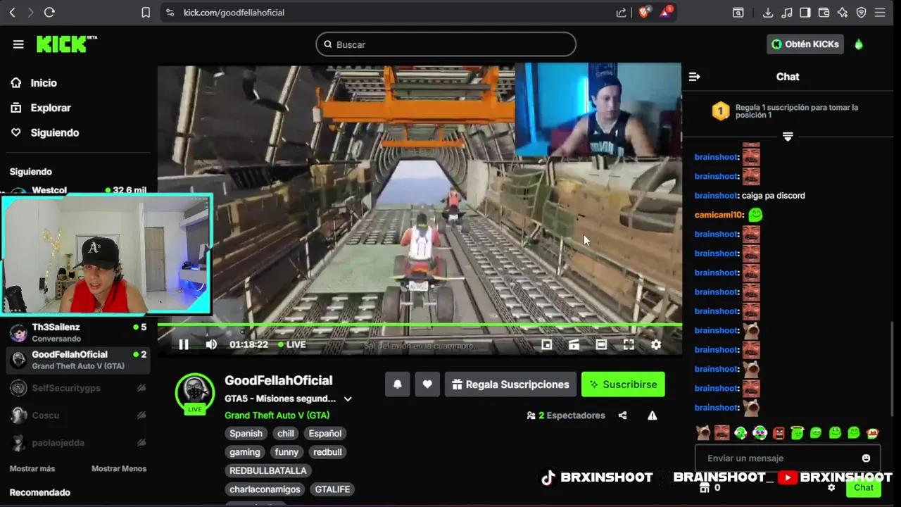Image resolution: width=901 pixels, height=507 pixels.
Task: Open video player settings gear
Action: (x=656, y=344)
